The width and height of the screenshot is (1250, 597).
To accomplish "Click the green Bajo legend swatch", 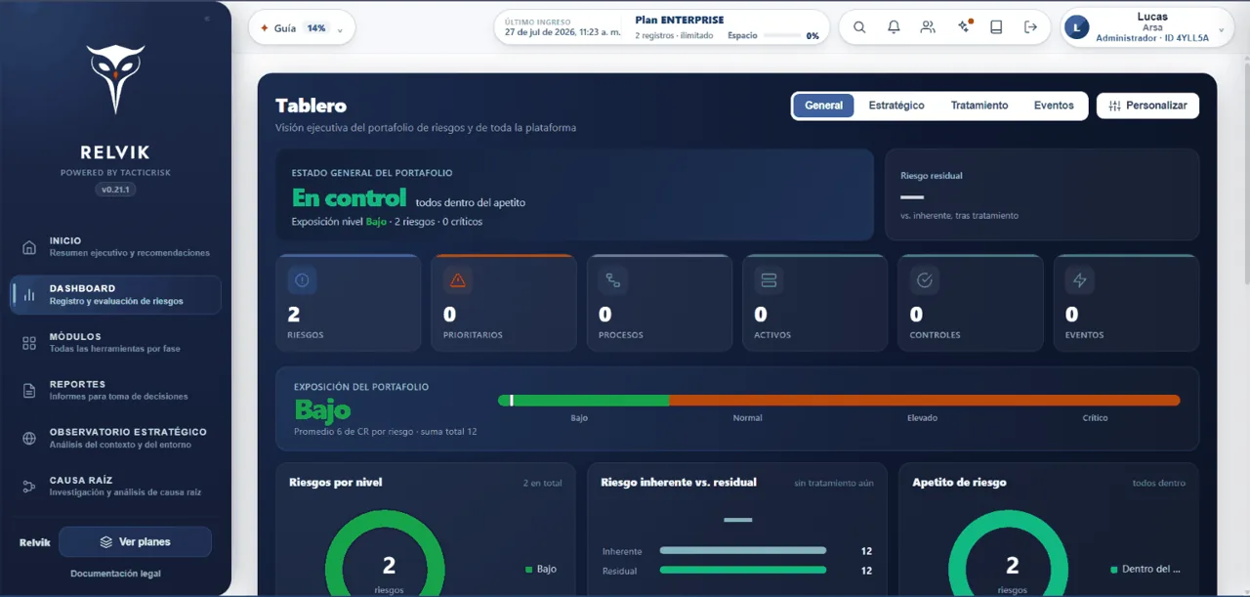I will point(528,569).
